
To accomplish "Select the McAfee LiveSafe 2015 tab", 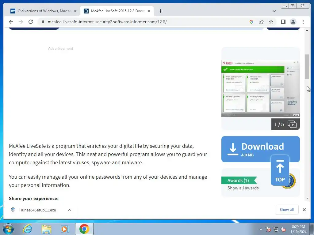I will pos(117,11).
